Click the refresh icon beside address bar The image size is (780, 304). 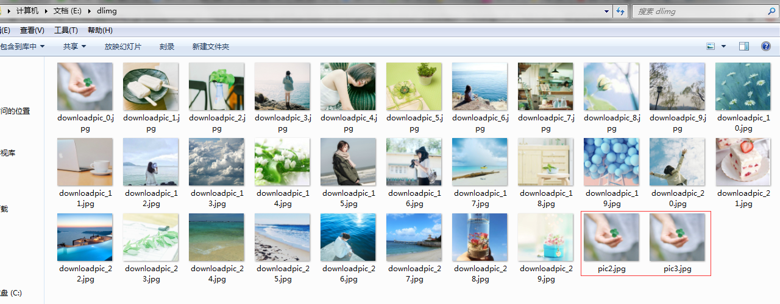620,11
